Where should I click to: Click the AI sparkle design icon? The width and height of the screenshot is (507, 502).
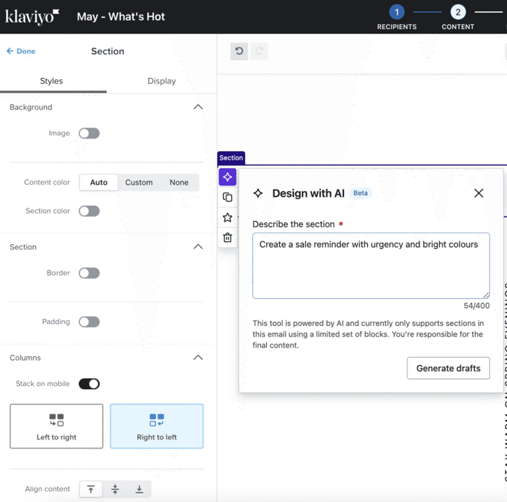[x=227, y=177]
